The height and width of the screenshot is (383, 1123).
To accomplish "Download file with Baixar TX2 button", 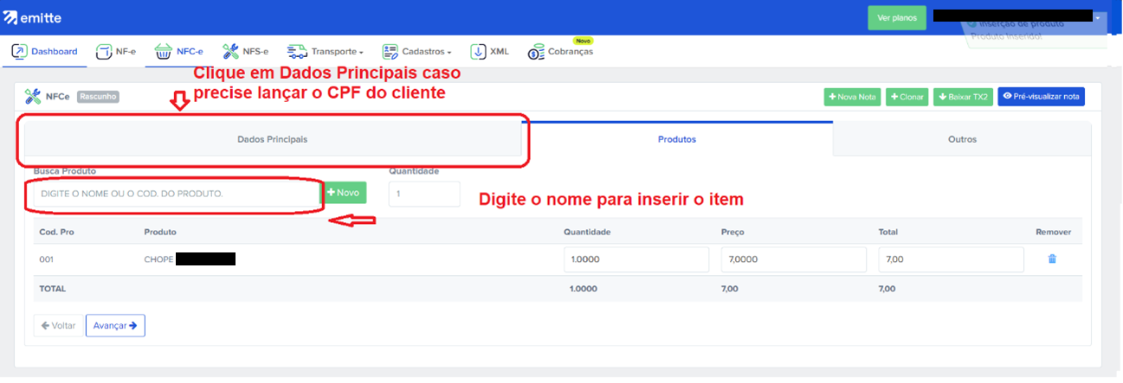I will (963, 97).
